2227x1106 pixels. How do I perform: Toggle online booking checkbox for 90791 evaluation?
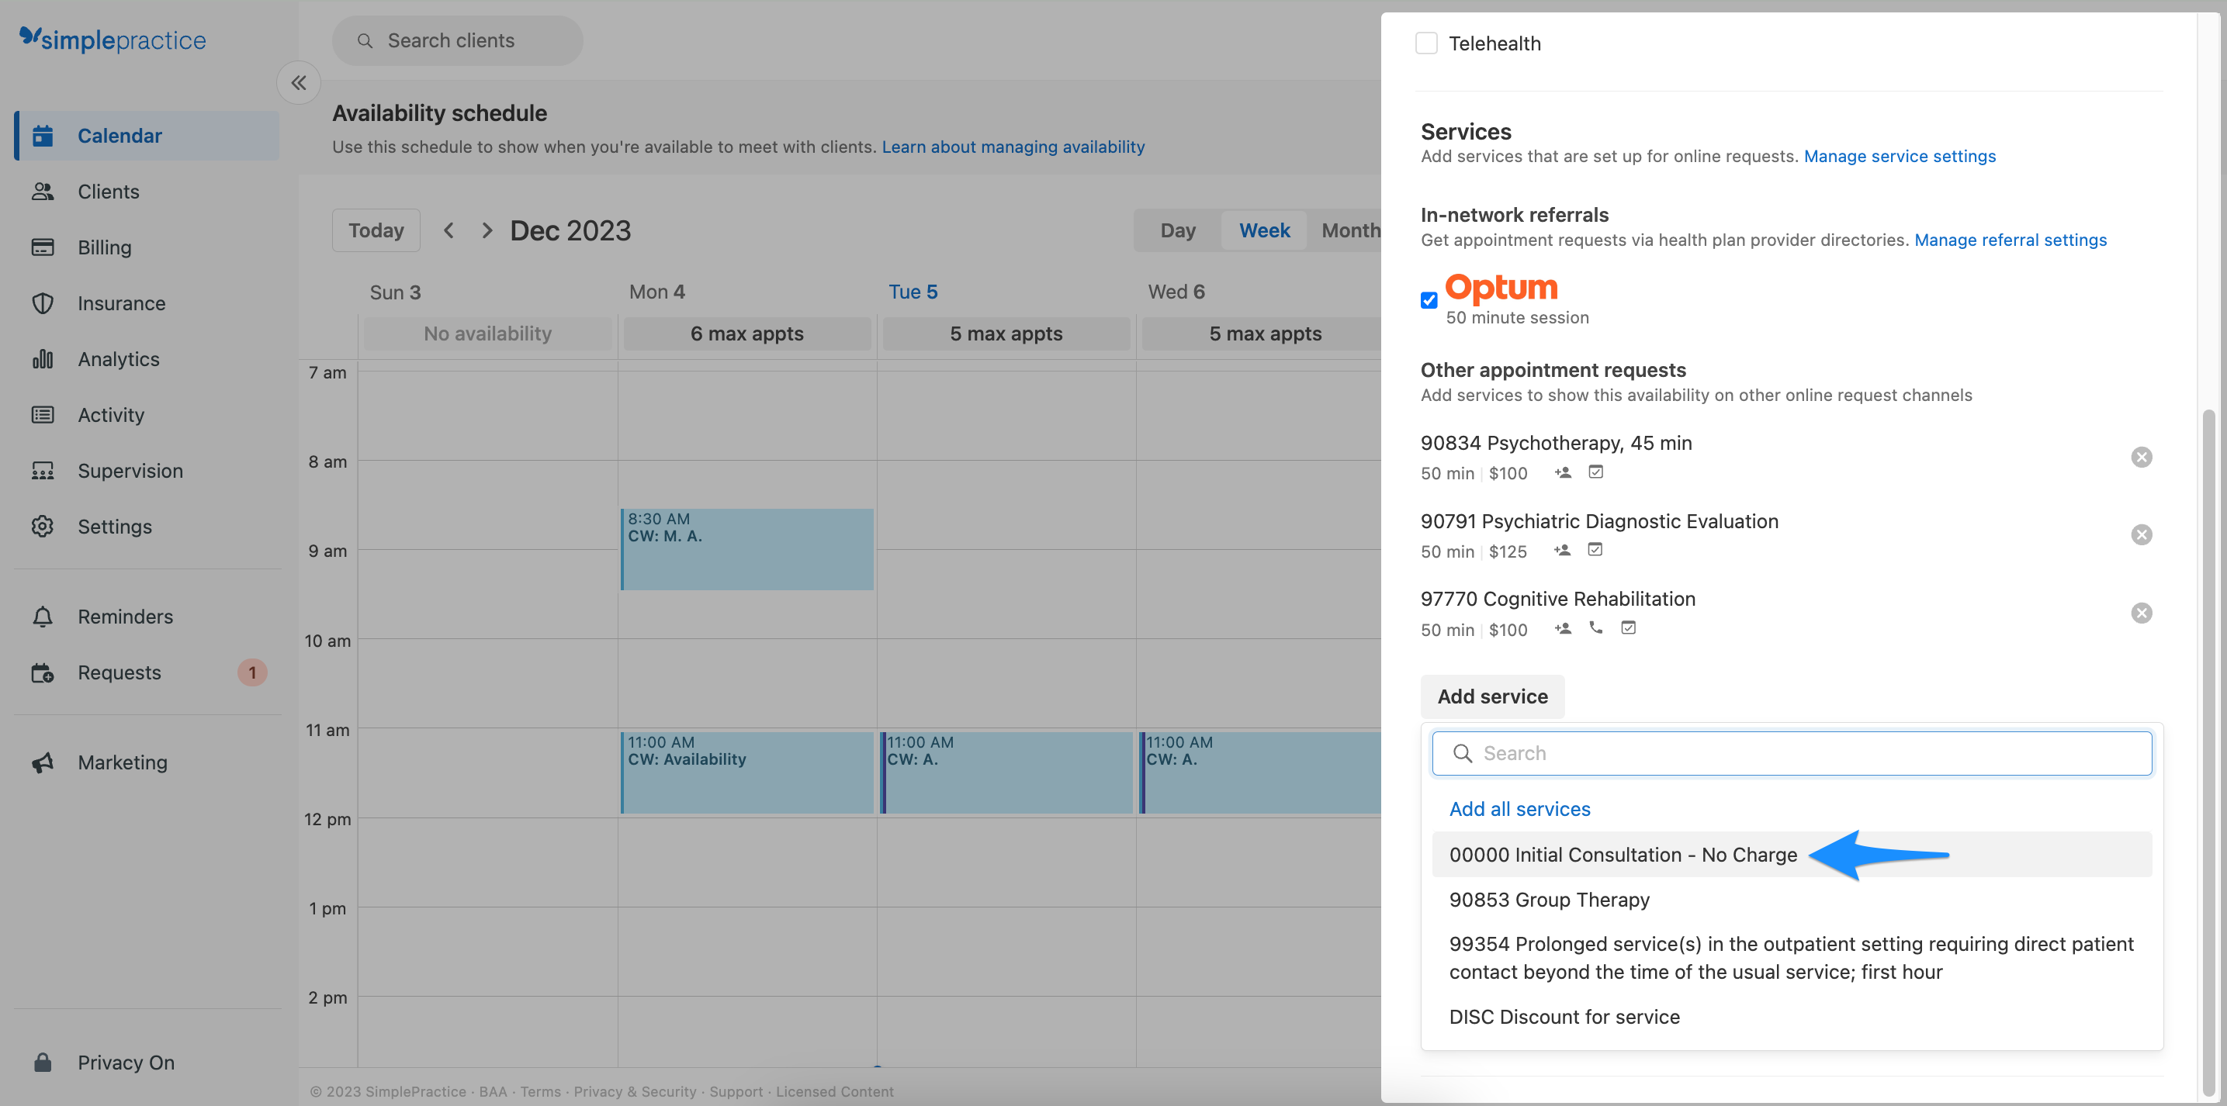pyautogui.click(x=1595, y=550)
